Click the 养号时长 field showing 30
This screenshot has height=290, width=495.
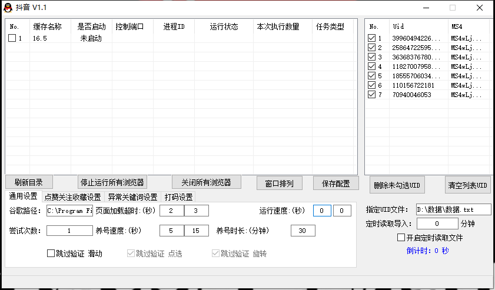click(303, 231)
